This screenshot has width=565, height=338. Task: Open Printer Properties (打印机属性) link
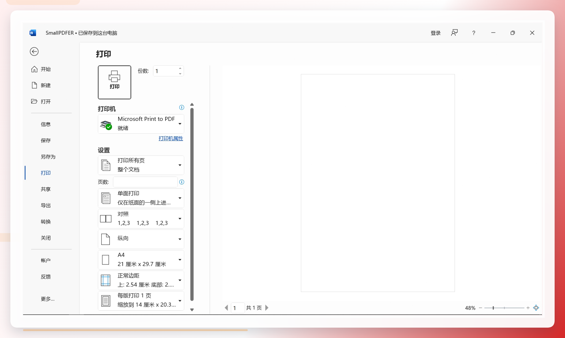(x=171, y=138)
